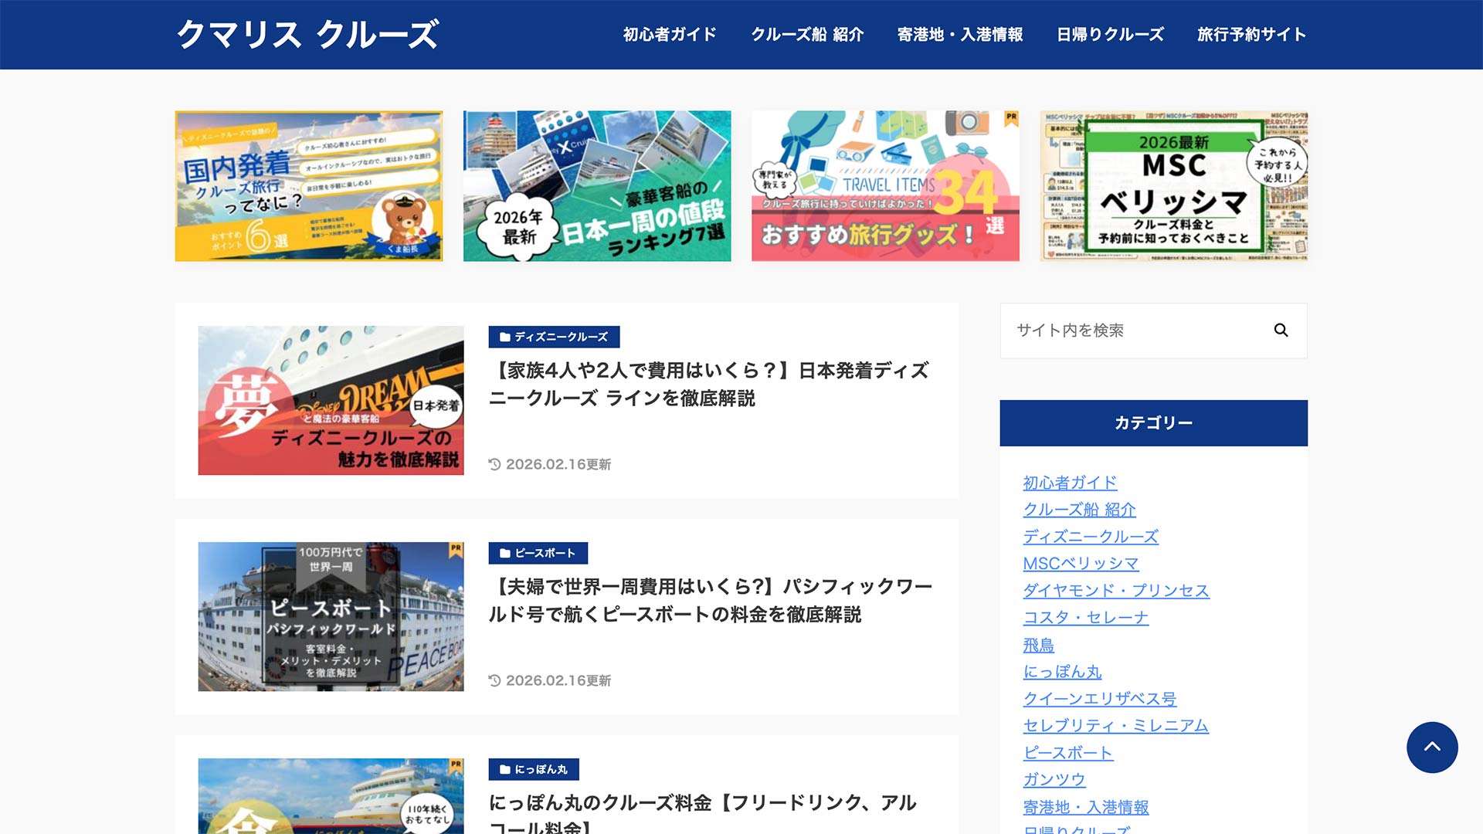Click the にっぽん丸 category tag
Image resolution: width=1483 pixels, height=834 pixels.
pyautogui.click(x=534, y=769)
